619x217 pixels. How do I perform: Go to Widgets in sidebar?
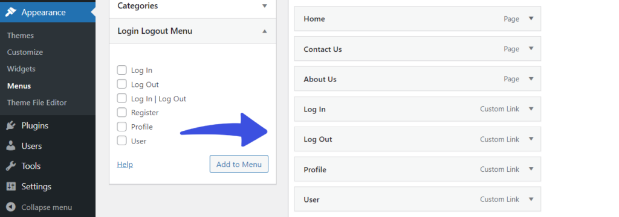[x=21, y=69]
